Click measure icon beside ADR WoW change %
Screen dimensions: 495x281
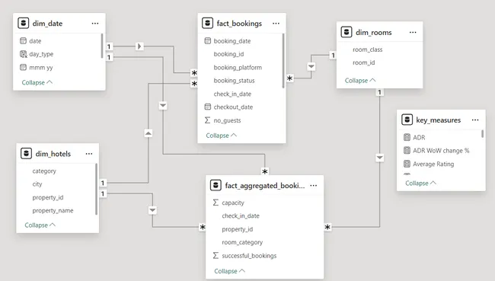[407, 151]
